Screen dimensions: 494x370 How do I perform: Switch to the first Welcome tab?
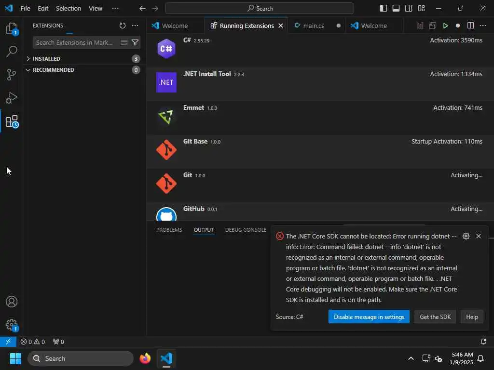coord(175,26)
